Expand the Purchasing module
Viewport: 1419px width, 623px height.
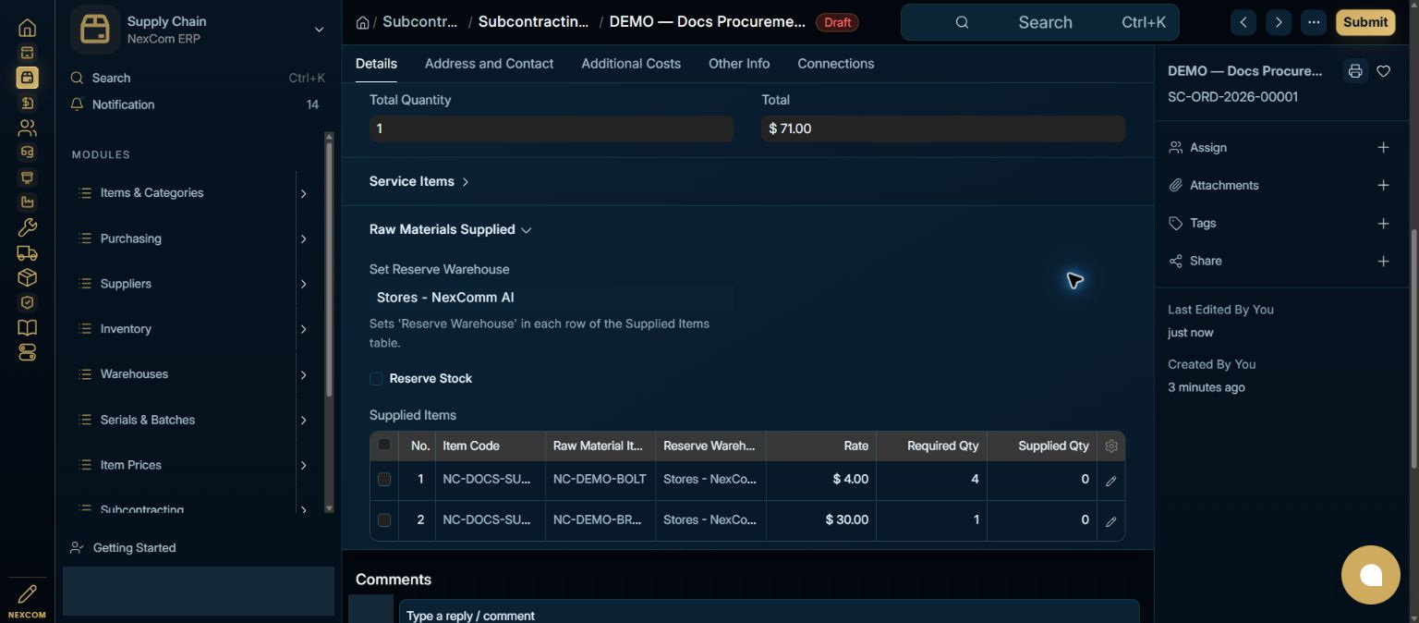[303, 238]
